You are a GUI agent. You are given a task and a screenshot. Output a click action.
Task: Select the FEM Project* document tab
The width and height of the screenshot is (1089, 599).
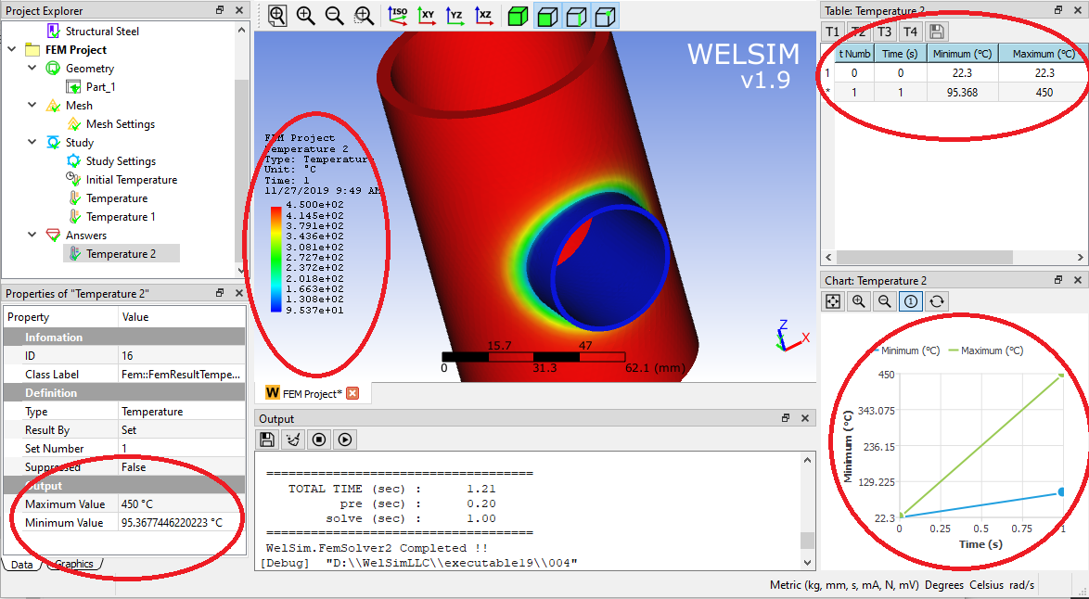312,393
